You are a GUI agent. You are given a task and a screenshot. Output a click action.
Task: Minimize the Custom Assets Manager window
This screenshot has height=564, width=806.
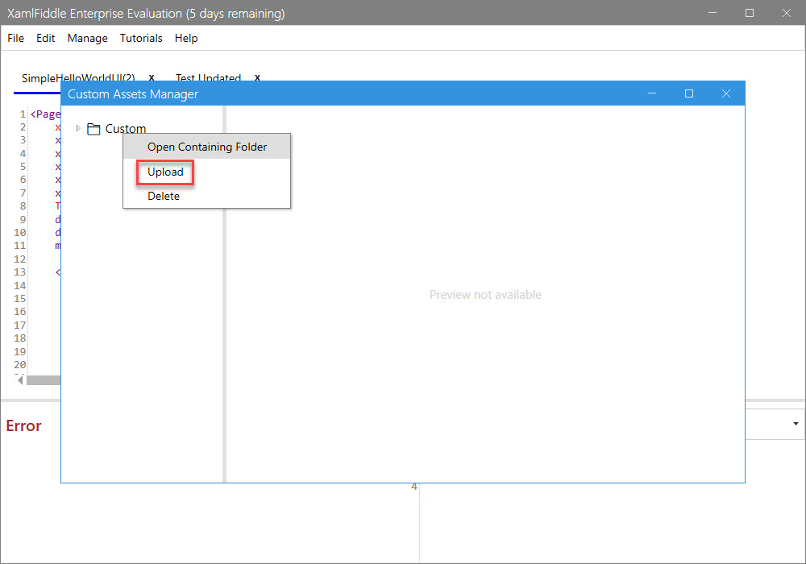(x=652, y=93)
